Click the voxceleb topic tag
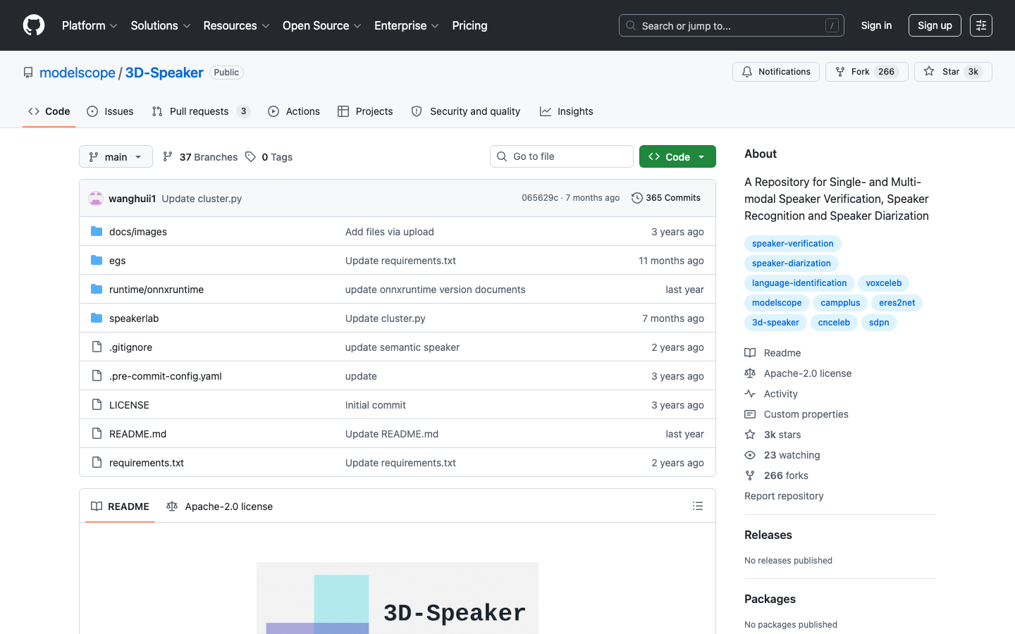This screenshot has height=634, width=1015. [884, 282]
